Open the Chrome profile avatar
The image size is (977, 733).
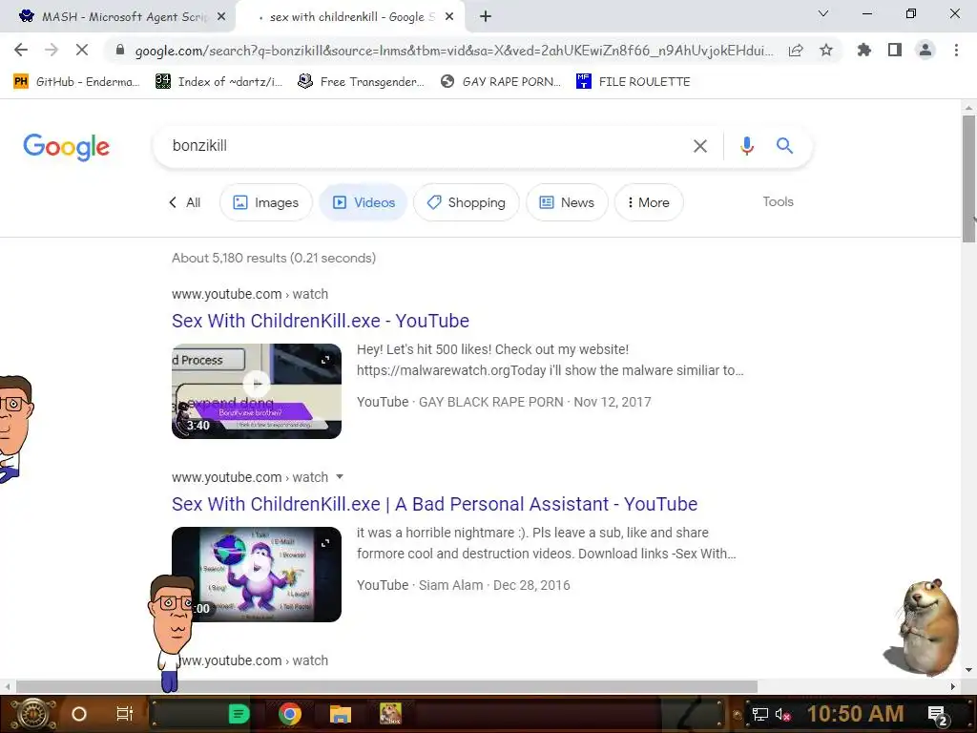pos(925,50)
